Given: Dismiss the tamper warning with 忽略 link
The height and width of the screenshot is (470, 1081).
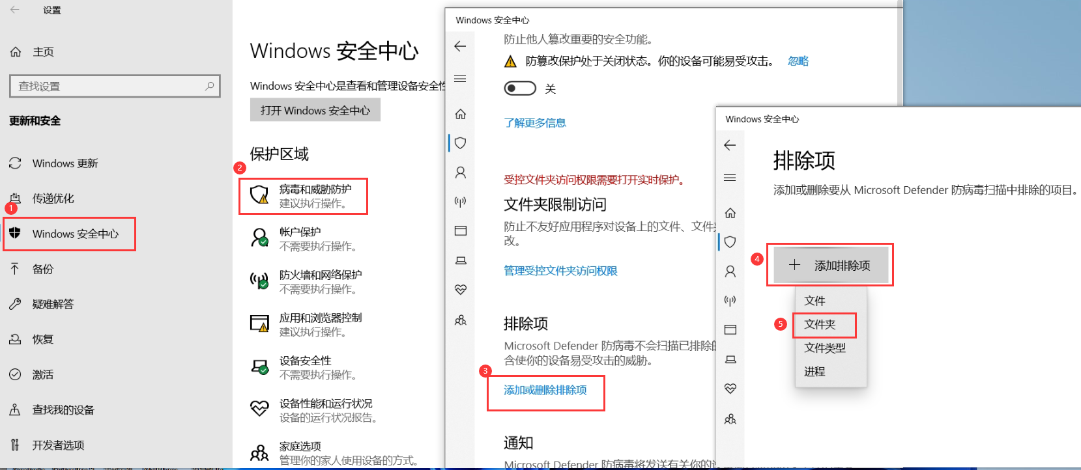Looking at the screenshot, I should point(798,61).
